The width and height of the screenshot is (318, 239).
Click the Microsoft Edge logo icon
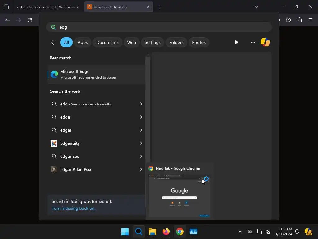click(x=54, y=74)
